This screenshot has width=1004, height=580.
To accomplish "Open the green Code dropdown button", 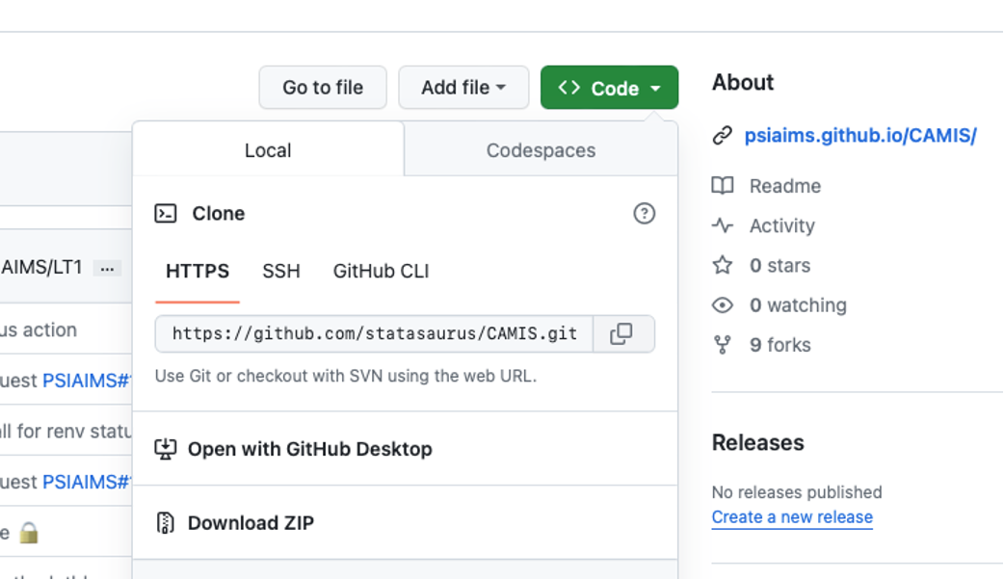I will tap(609, 88).
